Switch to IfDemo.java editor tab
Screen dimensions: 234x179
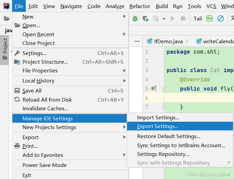click(165, 41)
